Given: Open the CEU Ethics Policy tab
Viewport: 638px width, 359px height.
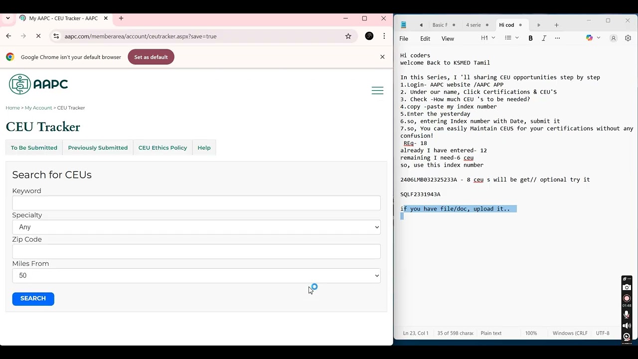Looking at the screenshot, I should tap(162, 148).
